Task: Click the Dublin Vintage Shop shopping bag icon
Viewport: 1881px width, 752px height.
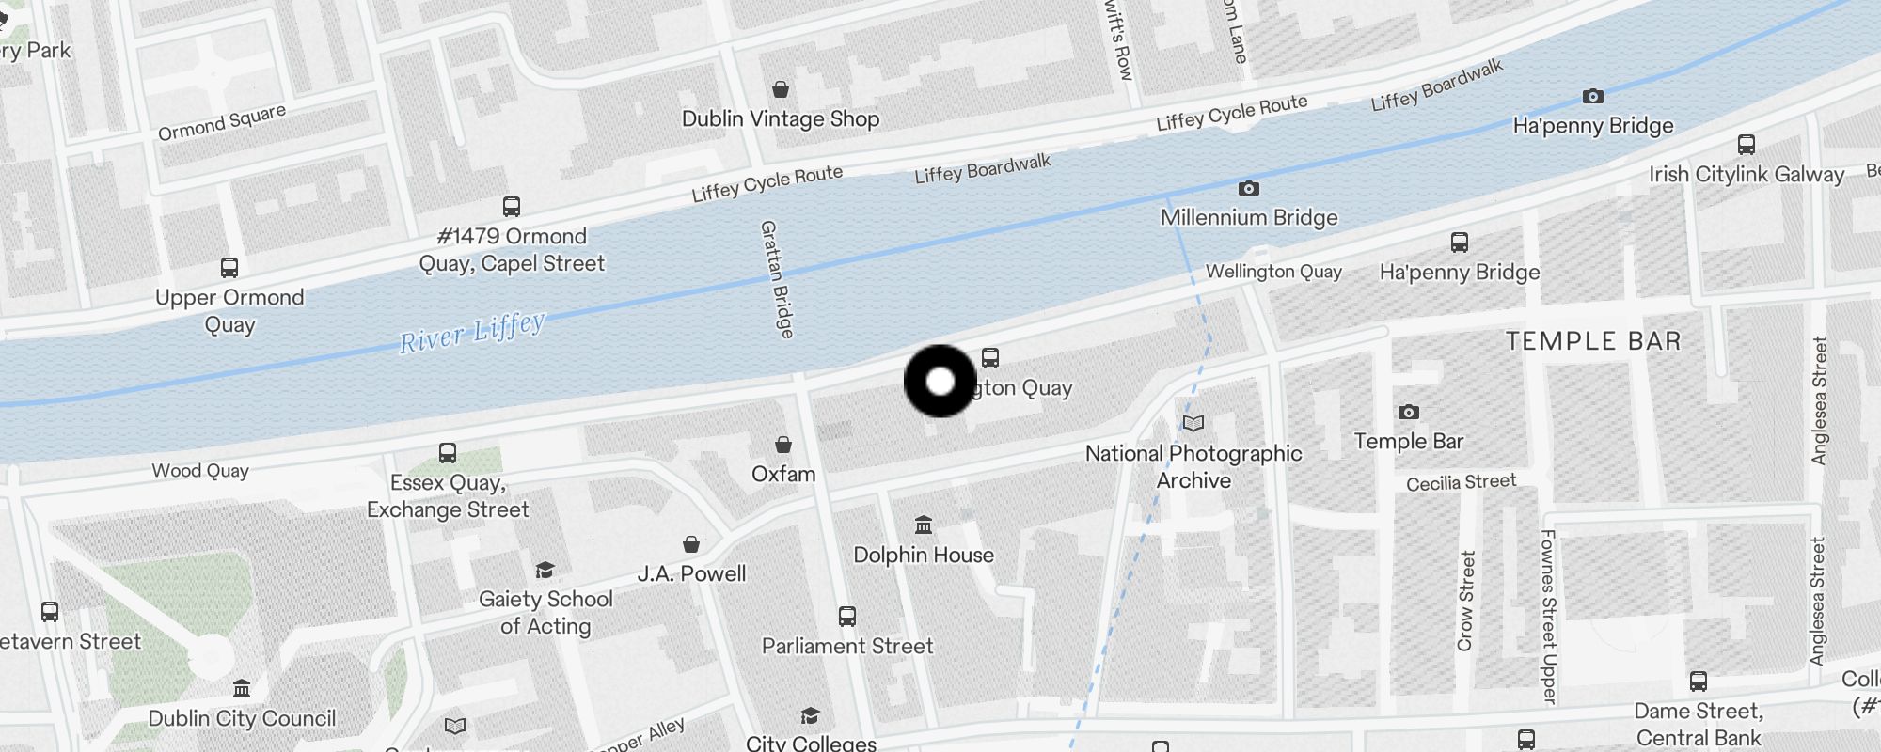Action: (x=780, y=89)
